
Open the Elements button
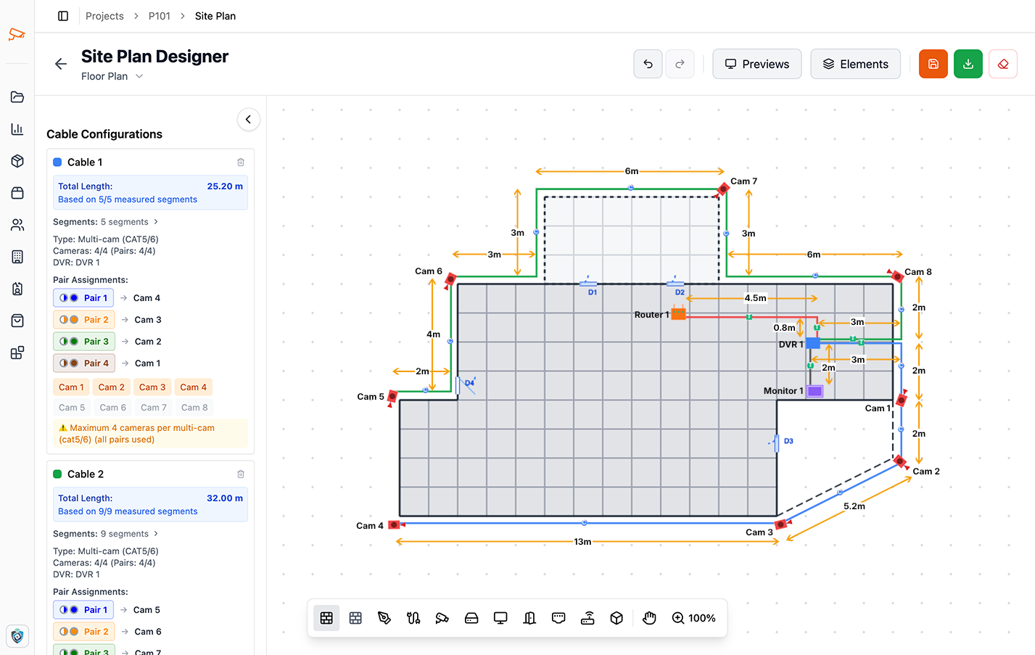855,64
